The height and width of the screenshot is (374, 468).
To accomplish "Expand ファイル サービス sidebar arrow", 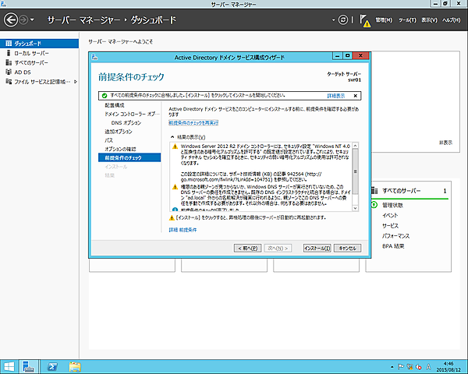I will [75, 81].
